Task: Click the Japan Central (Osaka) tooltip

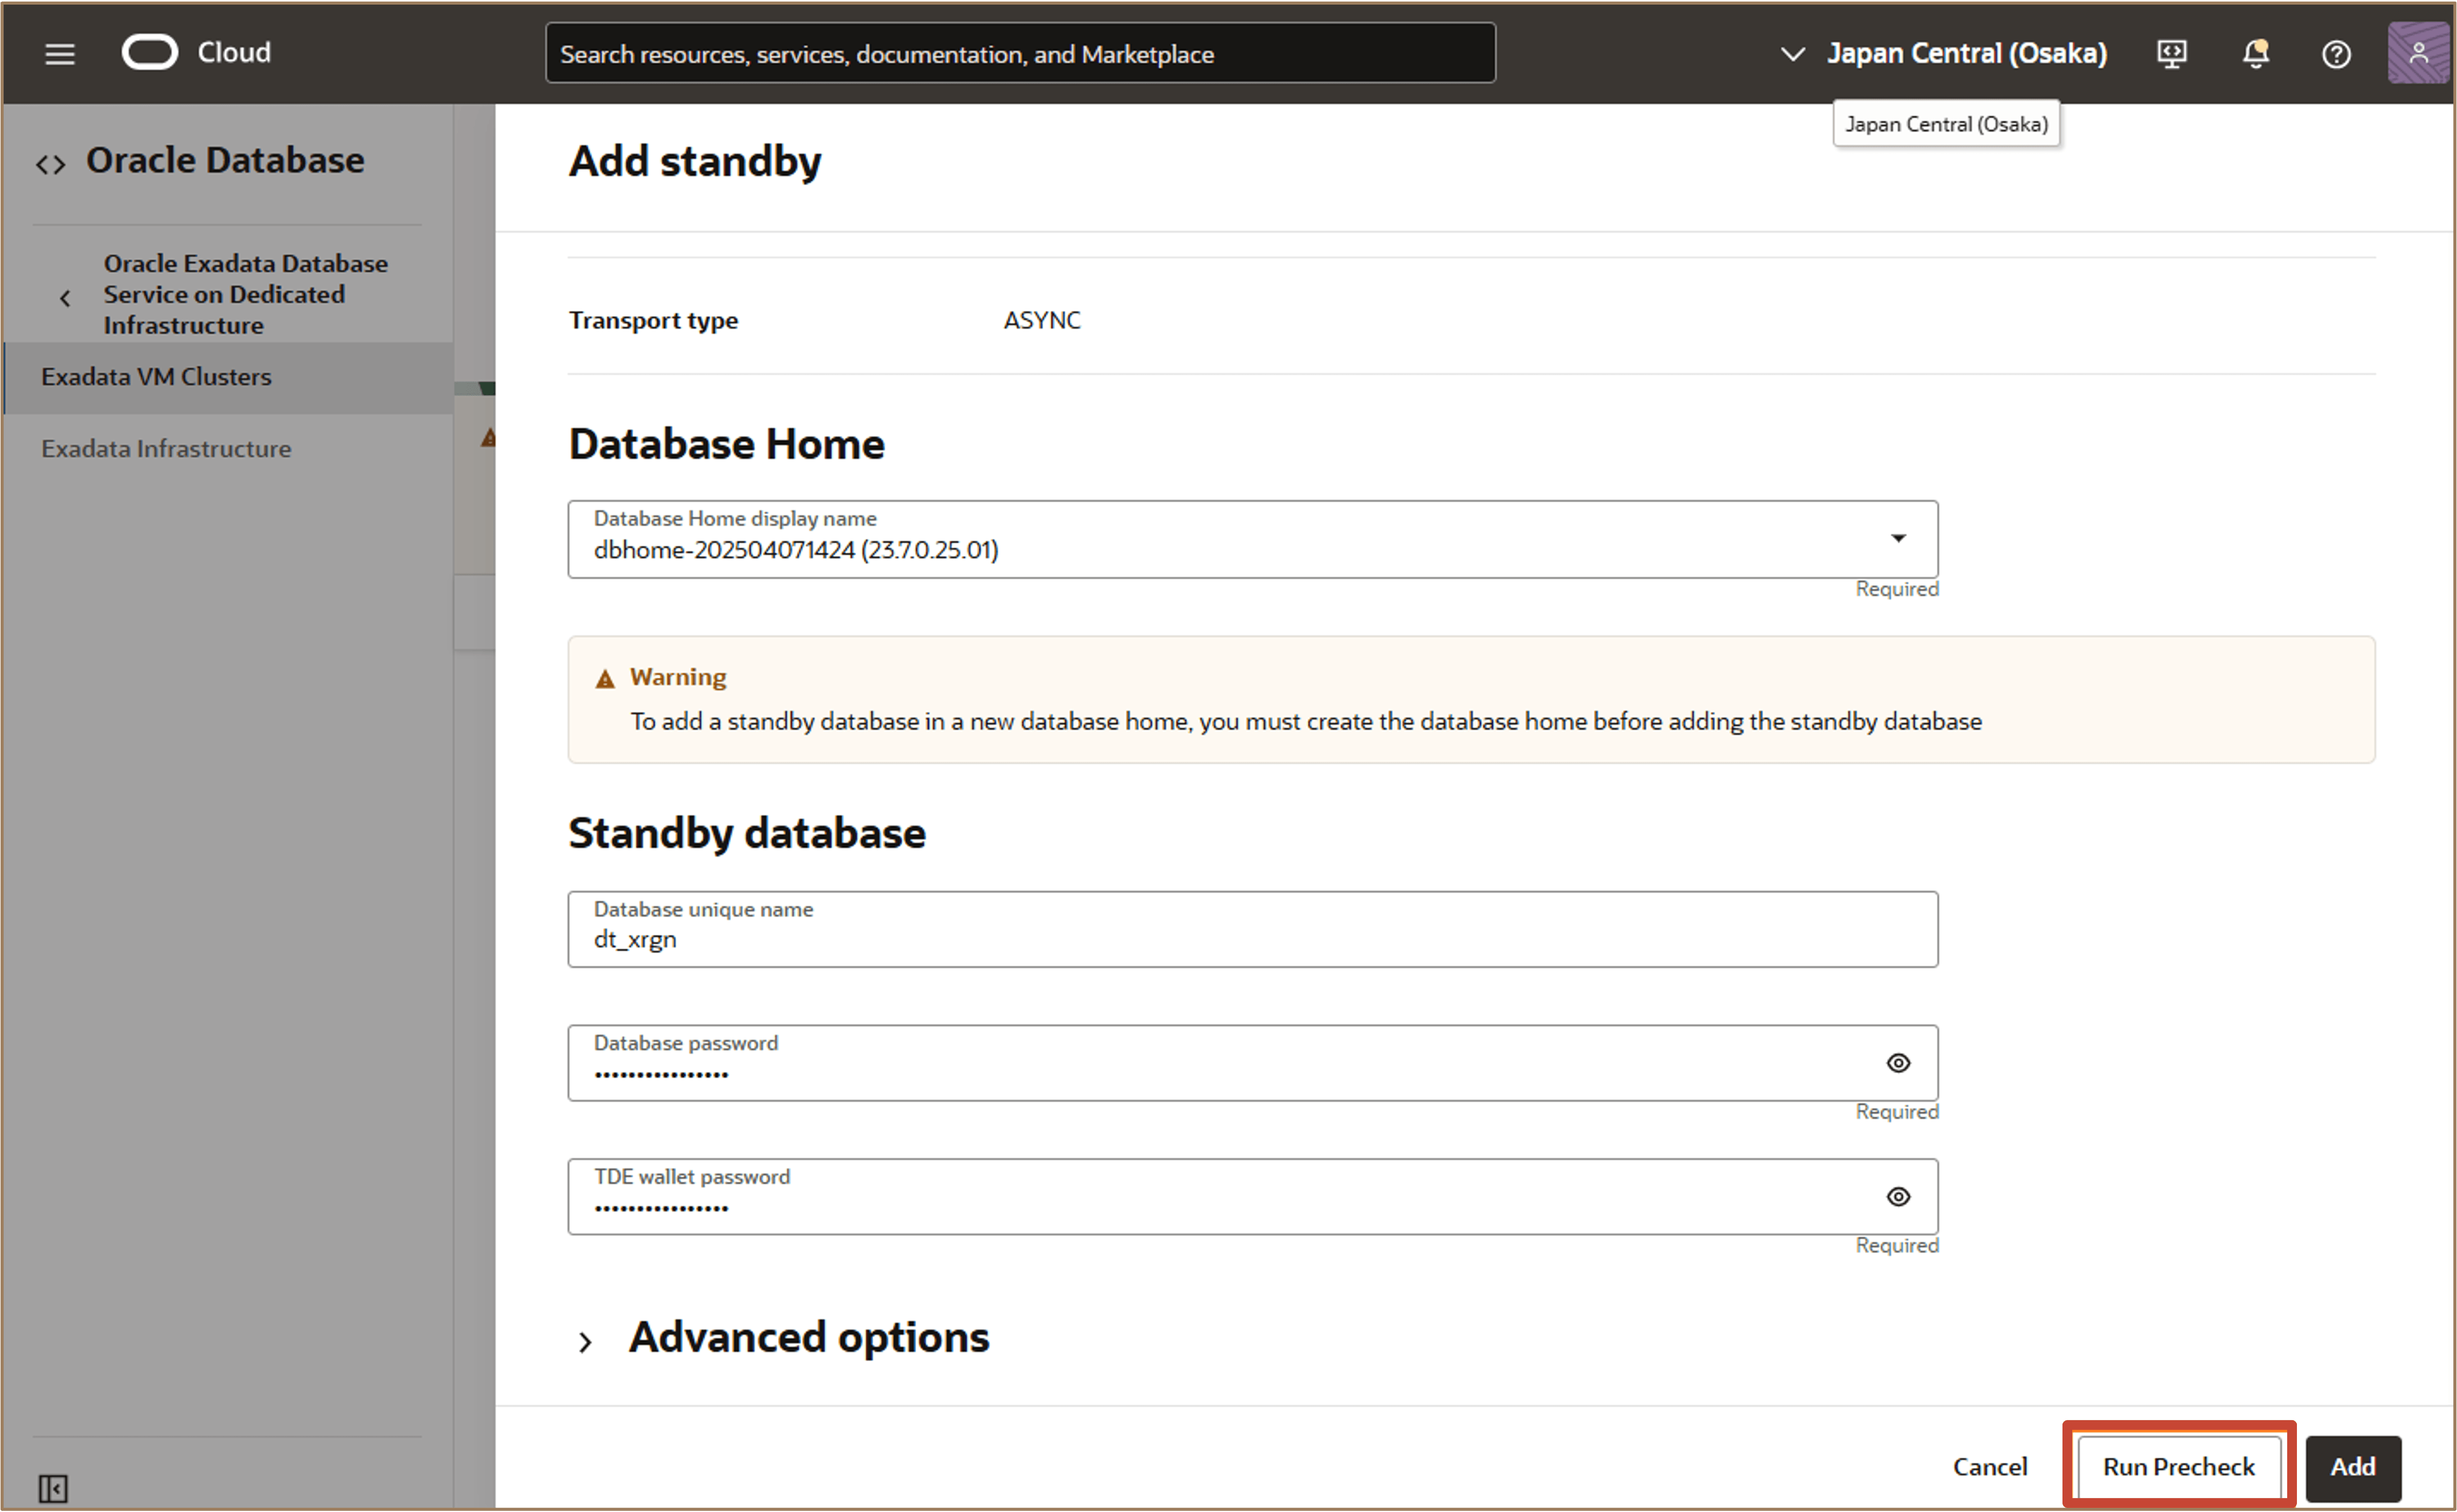Action: (x=1946, y=124)
